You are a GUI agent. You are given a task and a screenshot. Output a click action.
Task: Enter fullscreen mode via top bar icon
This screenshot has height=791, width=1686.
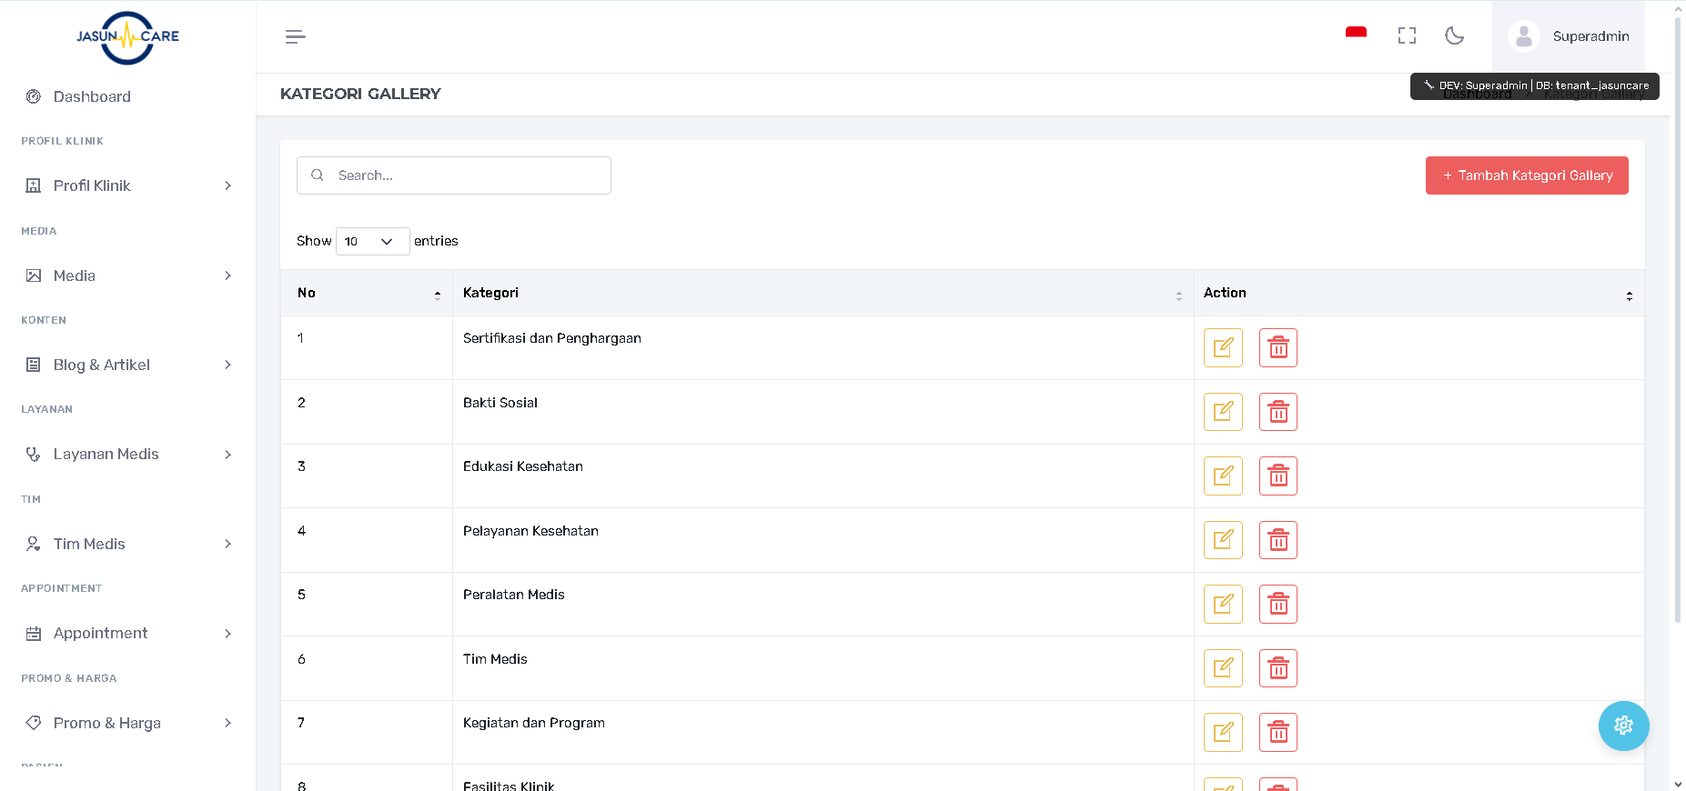click(1407, 35)
